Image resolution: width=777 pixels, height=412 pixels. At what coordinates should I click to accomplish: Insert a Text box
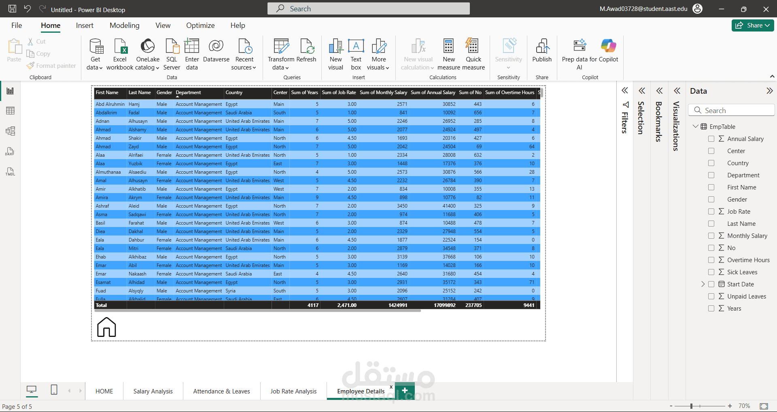[x=356, y=47]
